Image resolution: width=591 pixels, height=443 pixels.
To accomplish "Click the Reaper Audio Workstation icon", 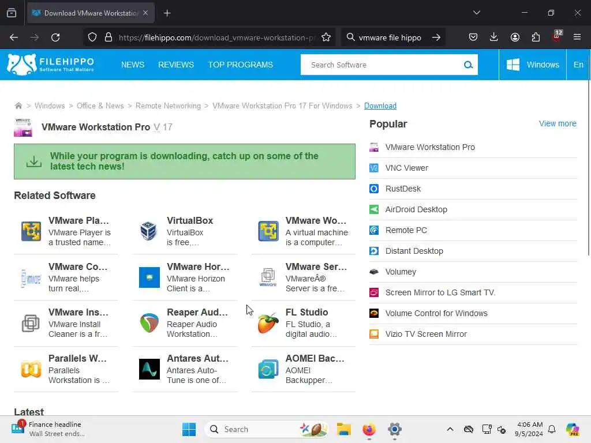I will (x=149, y=323).
